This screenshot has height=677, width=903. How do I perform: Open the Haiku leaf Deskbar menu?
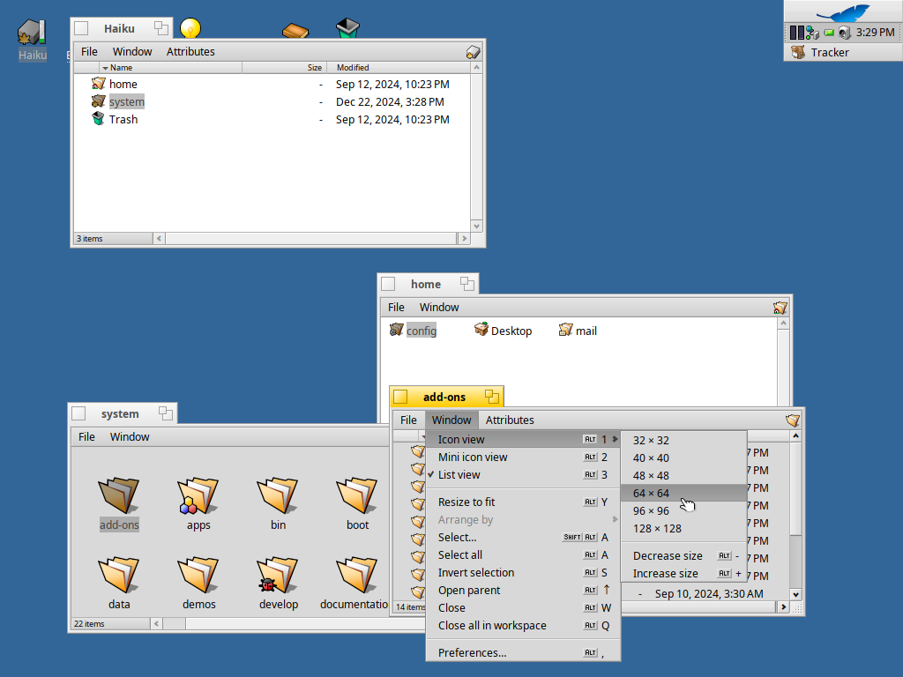click(843, 11)
